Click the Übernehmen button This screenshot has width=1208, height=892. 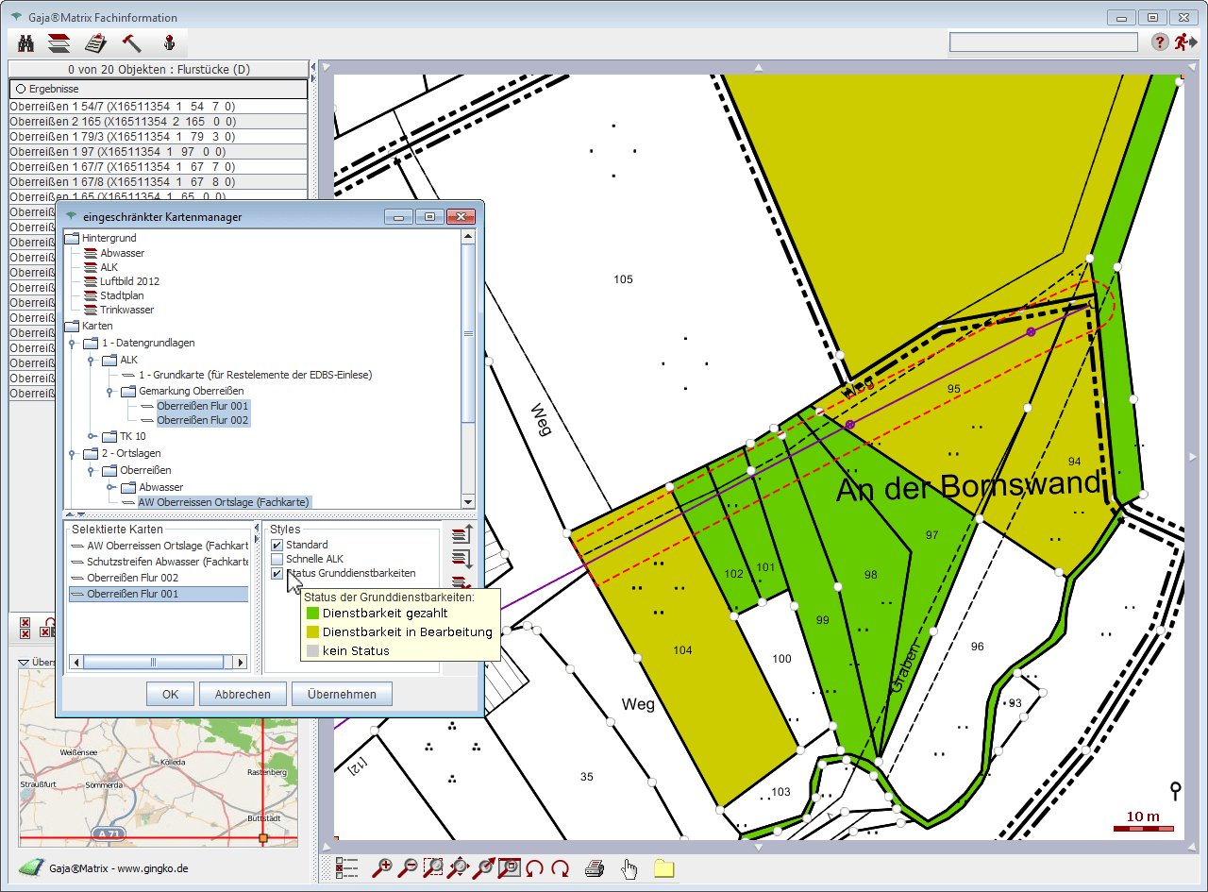[342, 694]
